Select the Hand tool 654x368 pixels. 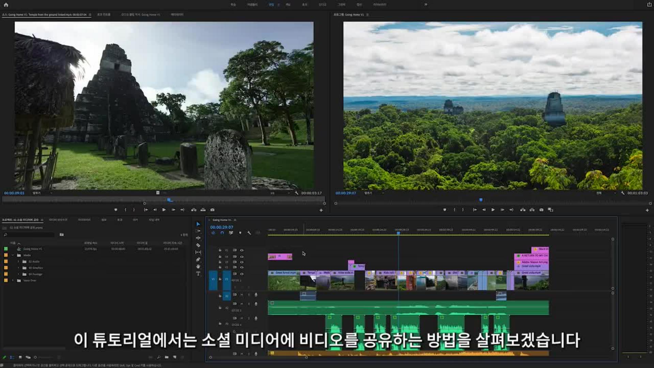[x=198, y=266]
